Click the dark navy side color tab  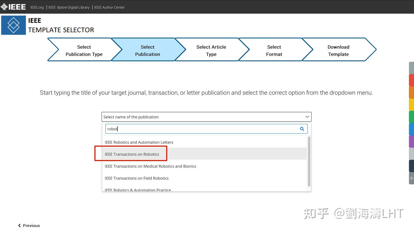(x=412, y=166)
